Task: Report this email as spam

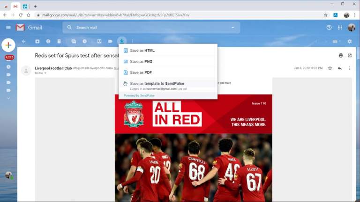Action: coord(48,41)
